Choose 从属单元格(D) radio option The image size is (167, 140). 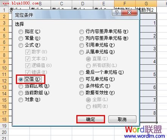(97, 52)
